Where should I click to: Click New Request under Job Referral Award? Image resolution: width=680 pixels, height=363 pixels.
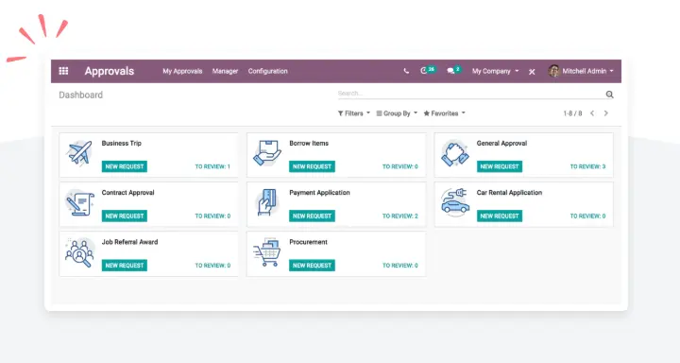pos(125,266)
